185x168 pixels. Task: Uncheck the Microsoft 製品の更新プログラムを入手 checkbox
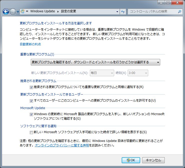click(31, 114)
